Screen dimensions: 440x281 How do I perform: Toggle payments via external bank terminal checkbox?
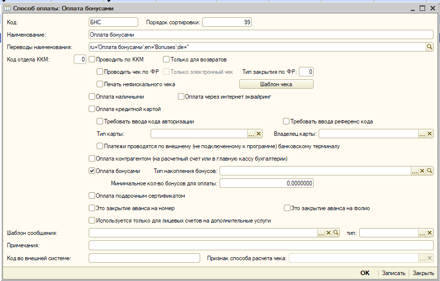click(100, 146)
